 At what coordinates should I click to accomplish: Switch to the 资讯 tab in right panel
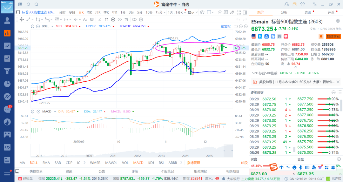(x=308, y=12)
